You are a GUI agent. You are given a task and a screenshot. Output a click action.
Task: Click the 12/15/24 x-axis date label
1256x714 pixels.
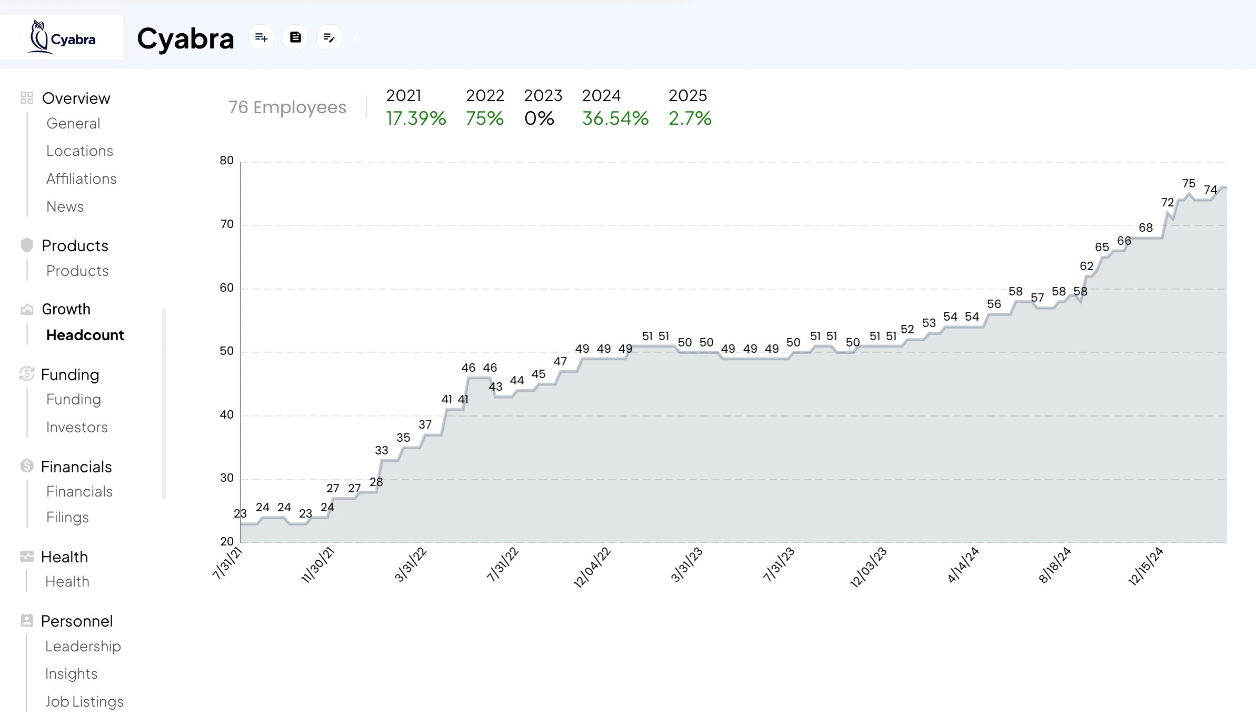pos(1145,567)
